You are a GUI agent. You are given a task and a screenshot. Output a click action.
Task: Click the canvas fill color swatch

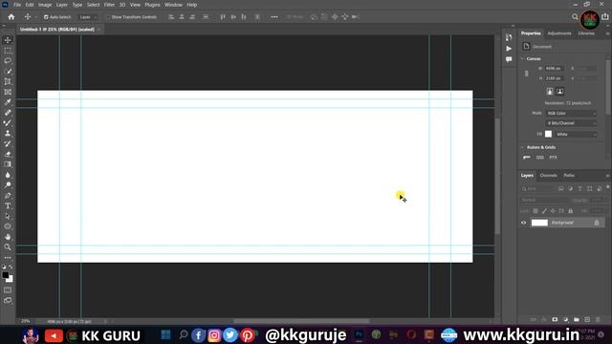[548, 134]
